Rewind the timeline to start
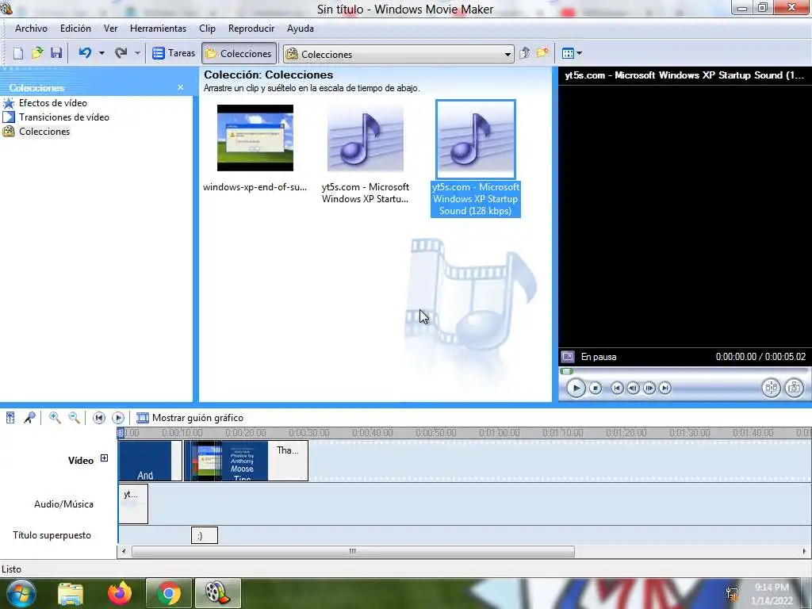Image resolution: width=812 pixels, height=609 pixels. coord(99,418)
